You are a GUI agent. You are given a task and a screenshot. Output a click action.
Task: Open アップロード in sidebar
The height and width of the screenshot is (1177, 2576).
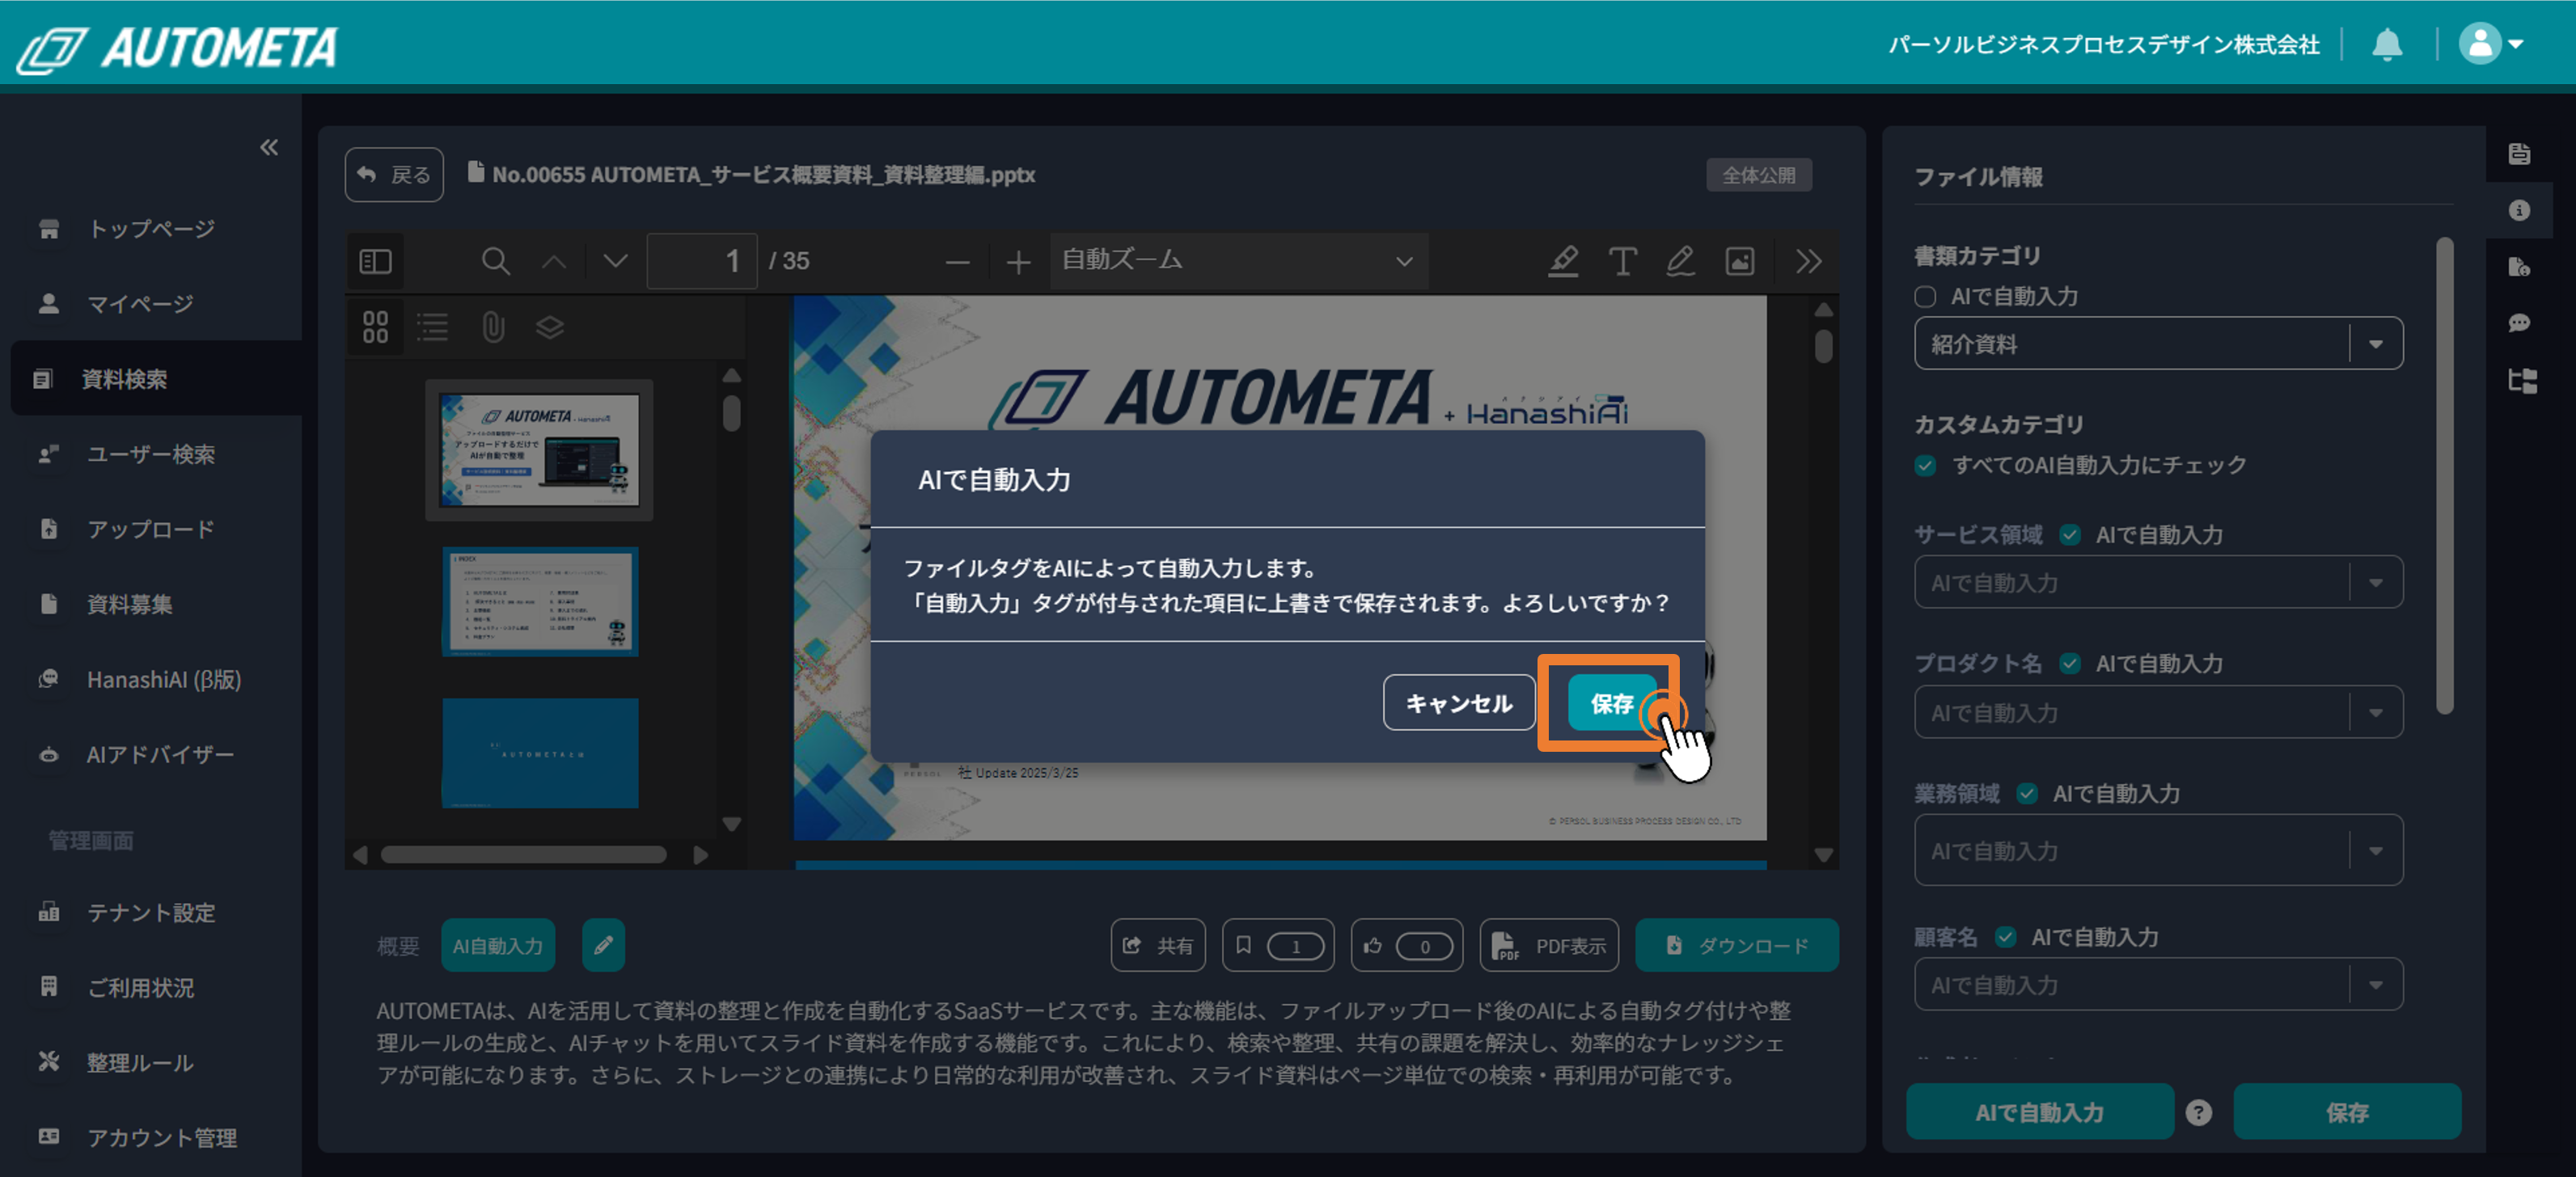[151, 529]
